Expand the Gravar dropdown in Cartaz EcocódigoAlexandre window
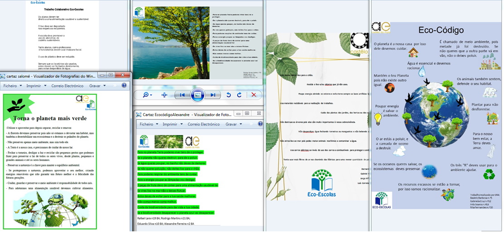504x244 pixels. point(233,124)
